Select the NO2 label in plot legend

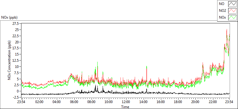tap(222, 11)
